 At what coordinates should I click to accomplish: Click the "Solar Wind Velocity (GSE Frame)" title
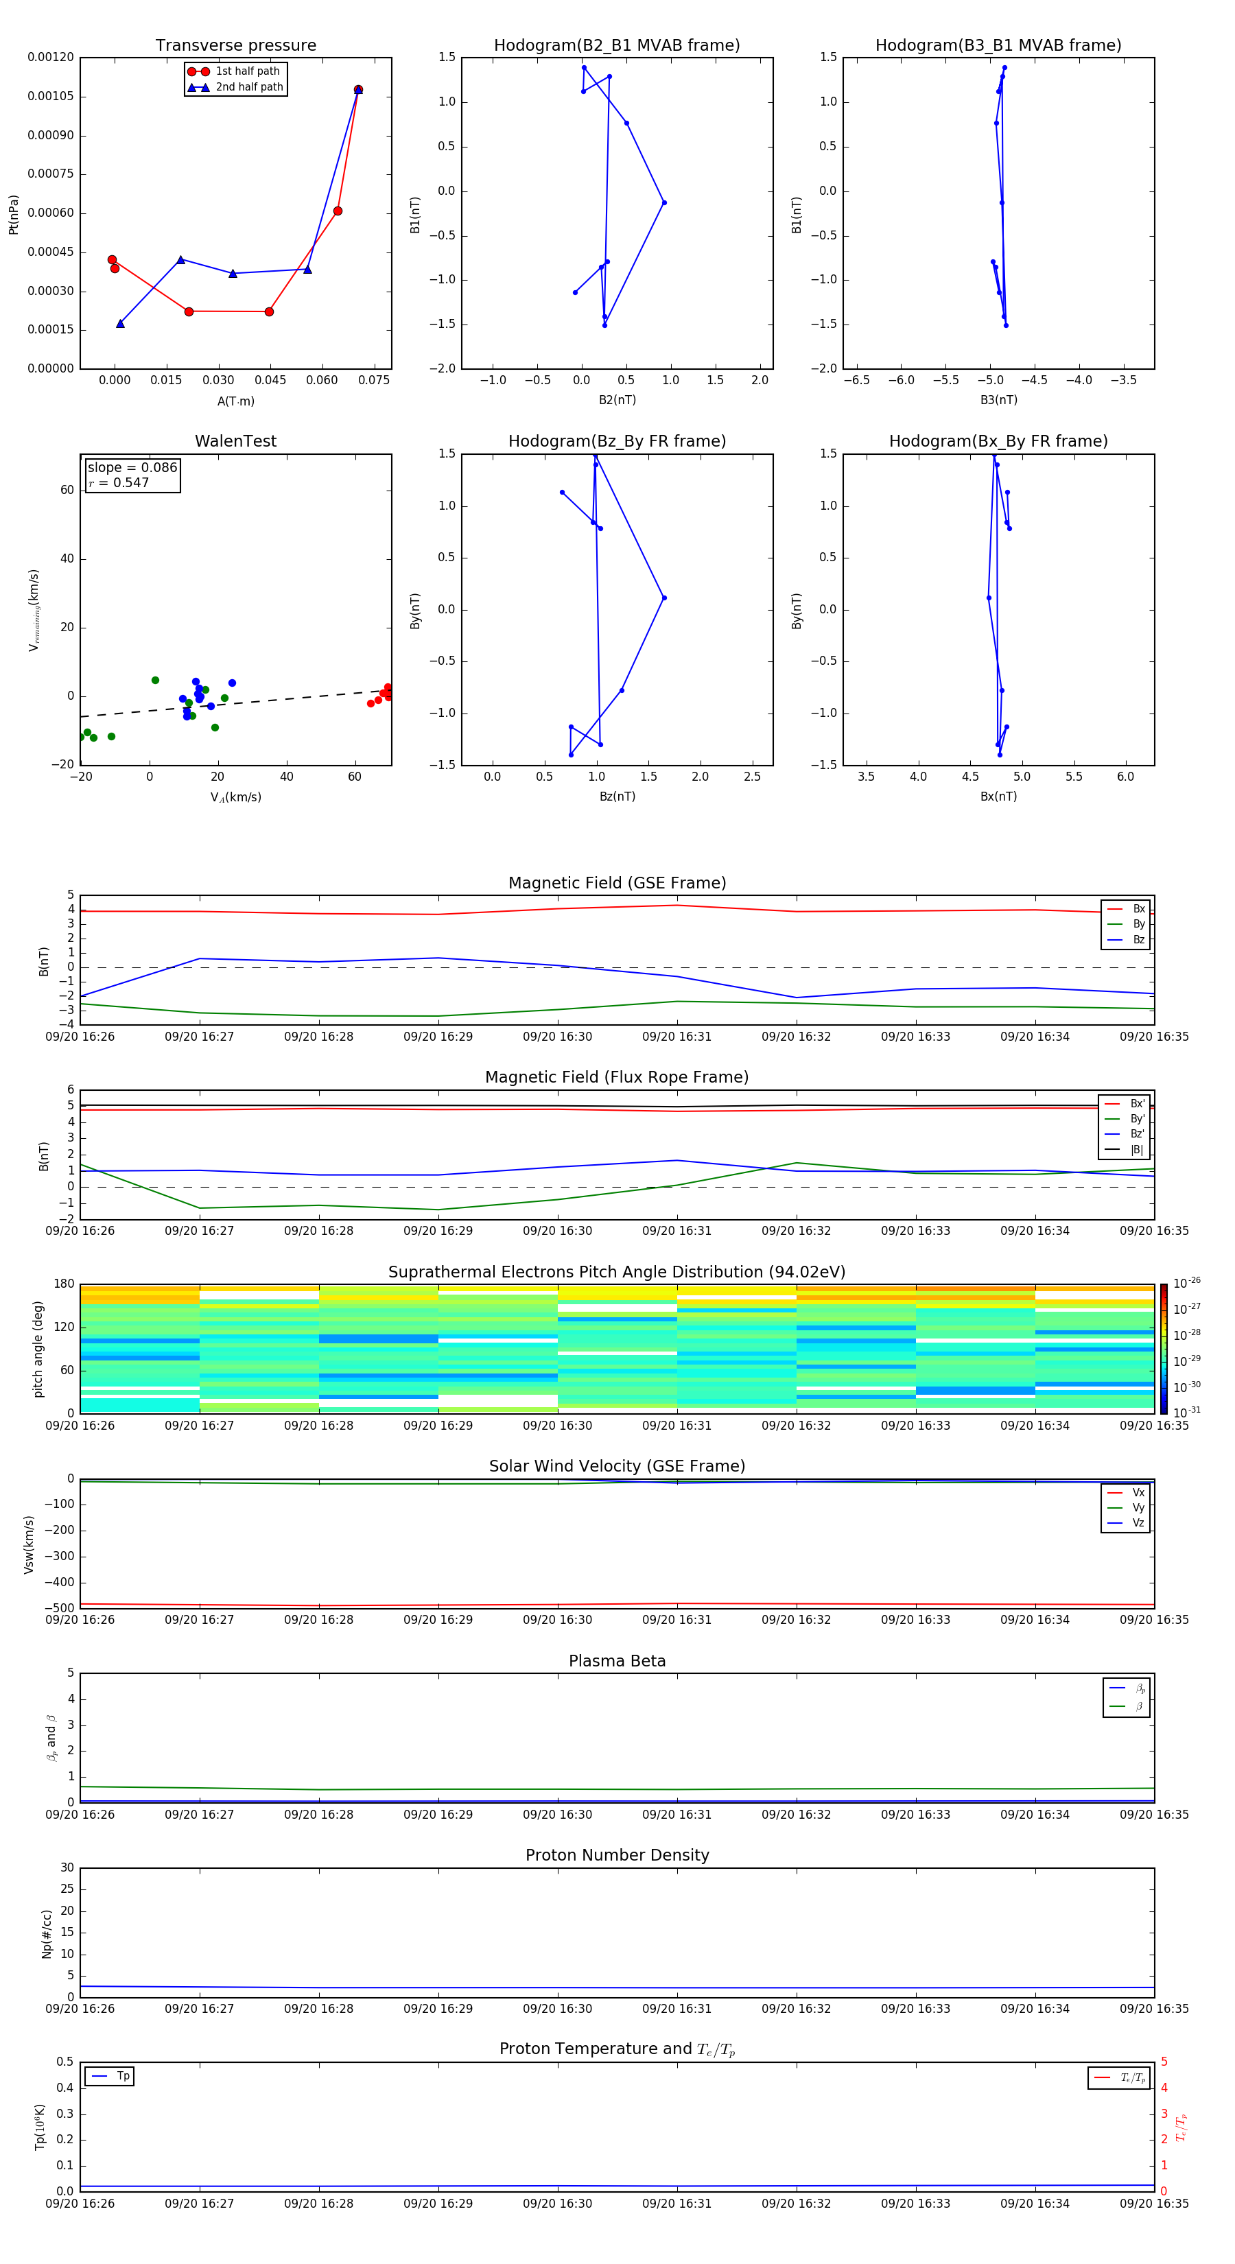click(x=617, y=1467)
